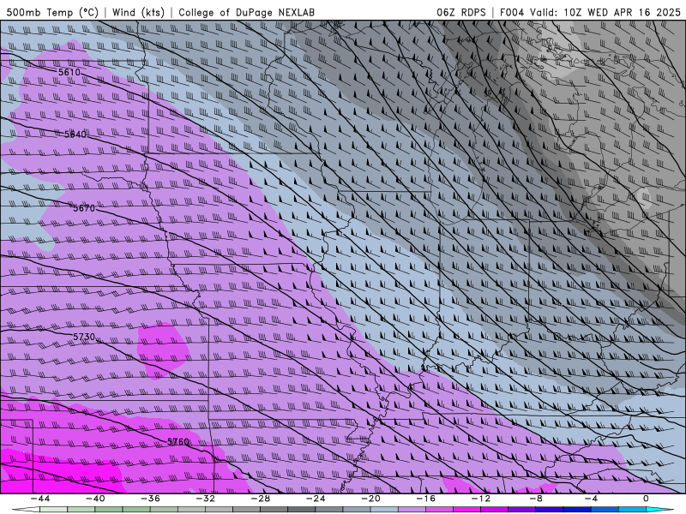Click the -16 colorbar tick label
686x514 pixels.
point(426,499)
